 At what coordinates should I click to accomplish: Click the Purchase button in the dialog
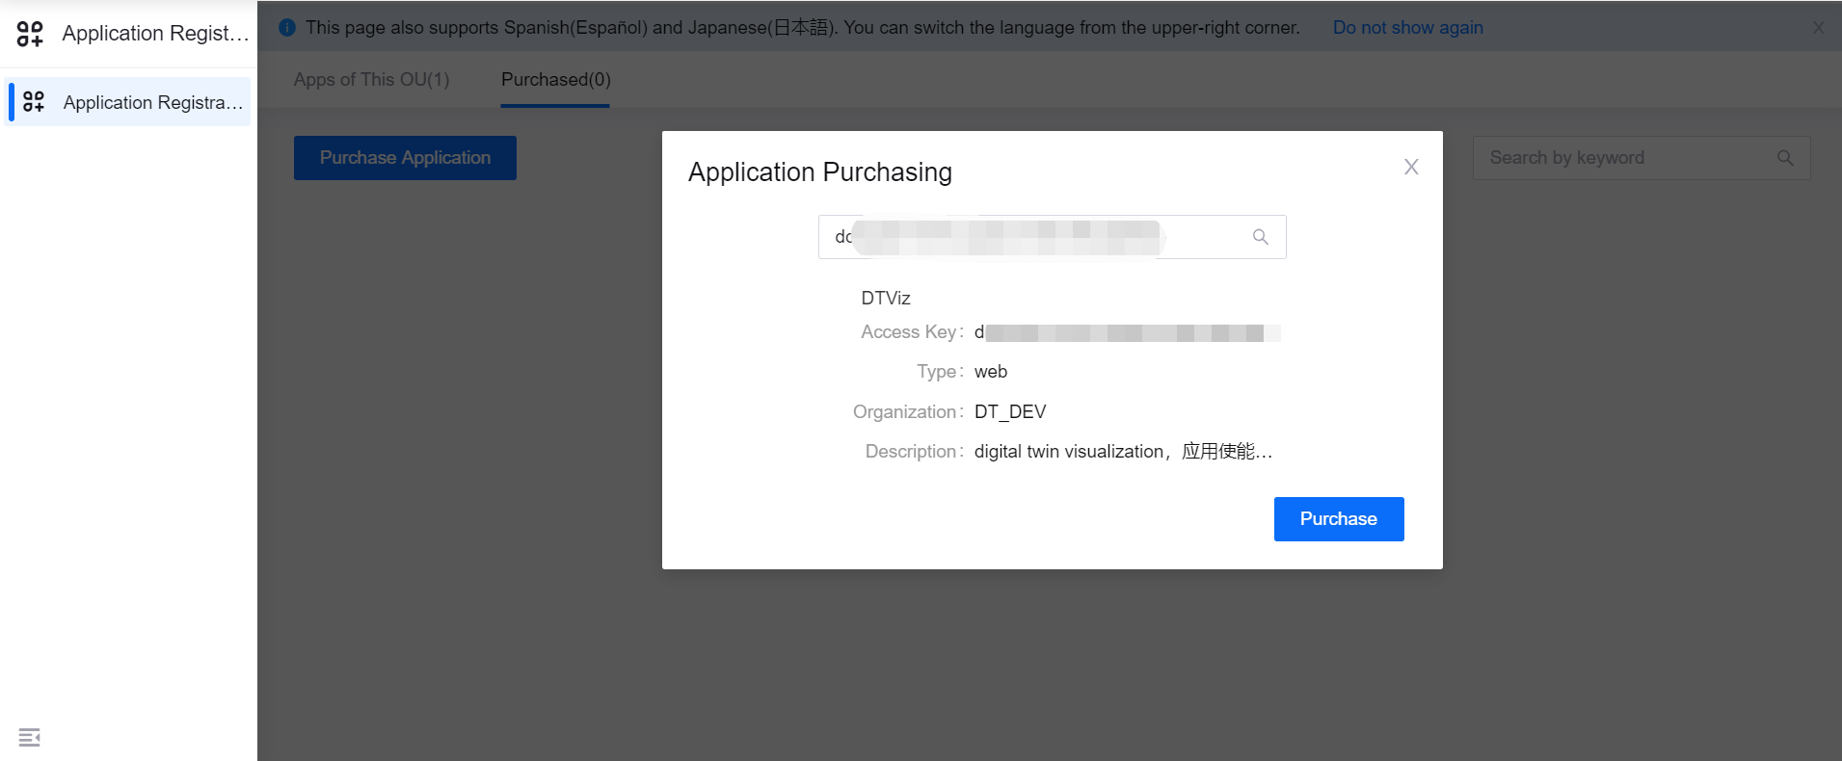click(1338, 519)
